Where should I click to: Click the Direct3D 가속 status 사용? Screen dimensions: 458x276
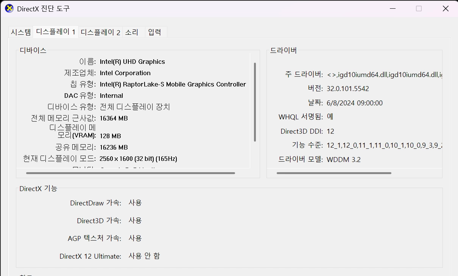pyautogui.click(x=135, y=220)
